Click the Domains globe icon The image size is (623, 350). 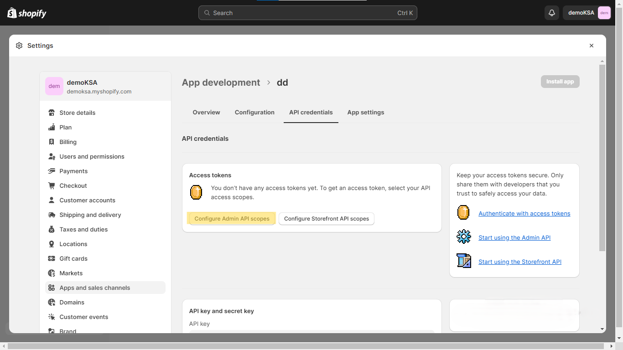[x=52, y=302]
